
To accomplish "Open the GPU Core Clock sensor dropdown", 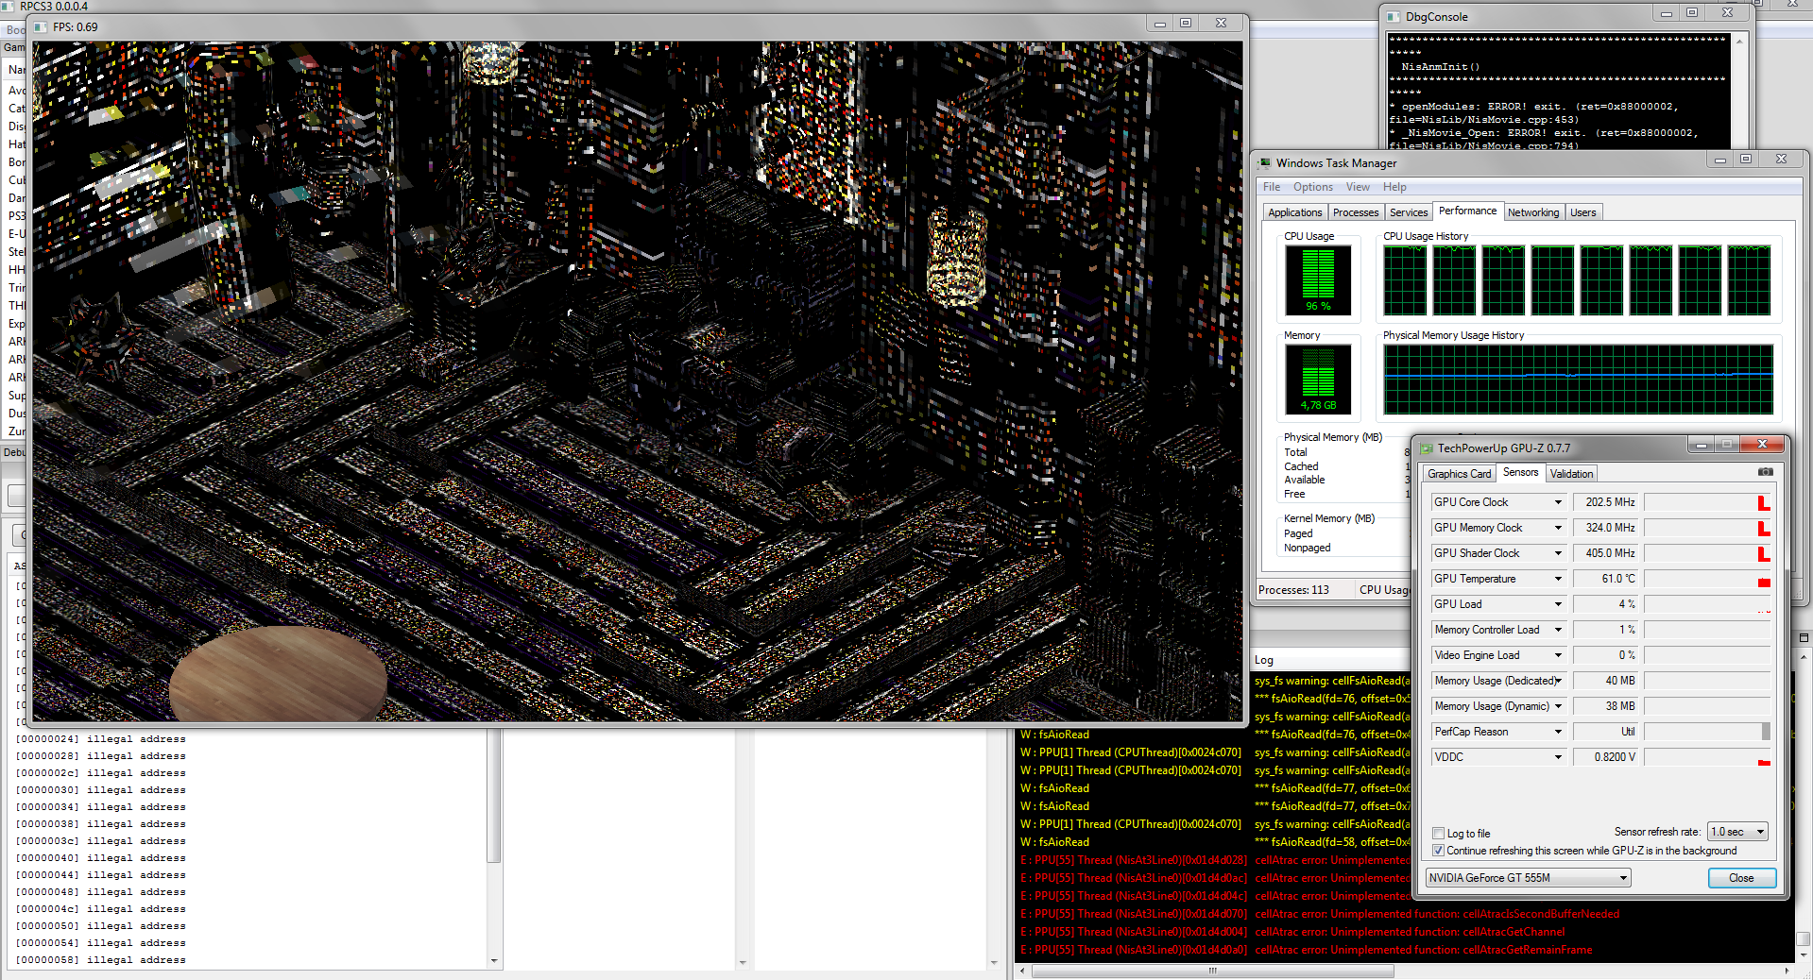I will coord(1558,502).
